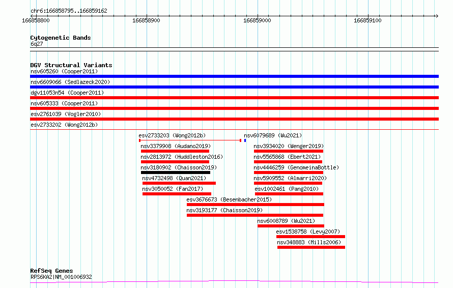Screen dimensions: 453x288
Task: Click the DGV Structural Variants track title
Action: 71,65
